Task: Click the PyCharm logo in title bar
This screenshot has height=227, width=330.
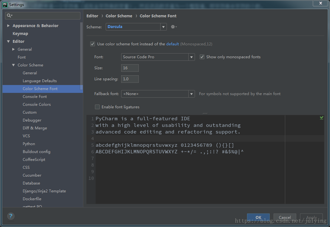Action: tap(5, 4)
